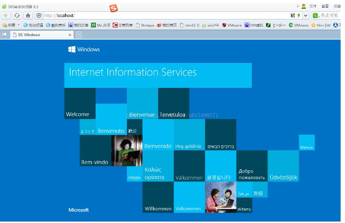Viewport: 345px width, 223px height.
Task: Toggle the sidebar panel icon left of tabs
Action: coord(4,34)
